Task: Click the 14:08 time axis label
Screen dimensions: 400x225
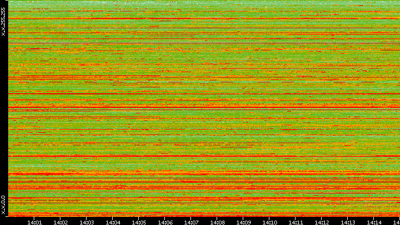Action: click(217, 222)
